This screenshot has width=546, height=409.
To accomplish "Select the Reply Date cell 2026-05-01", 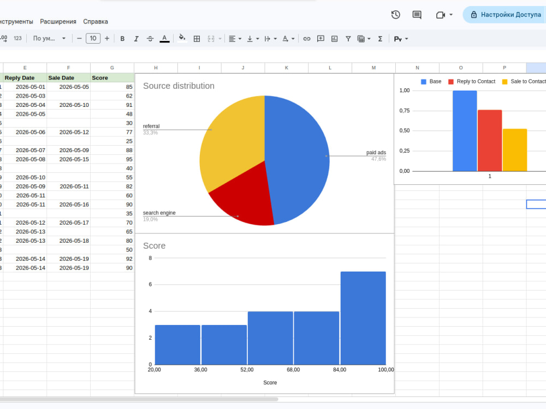I will pos(25,87).
